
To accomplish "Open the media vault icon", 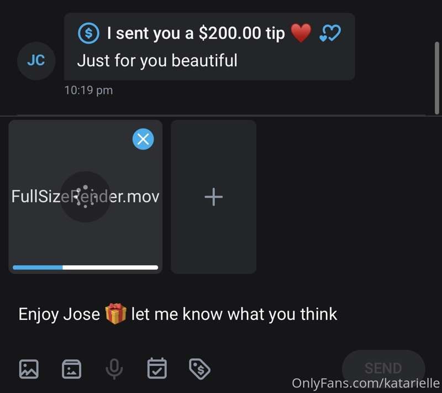I will tap(72, 369).
